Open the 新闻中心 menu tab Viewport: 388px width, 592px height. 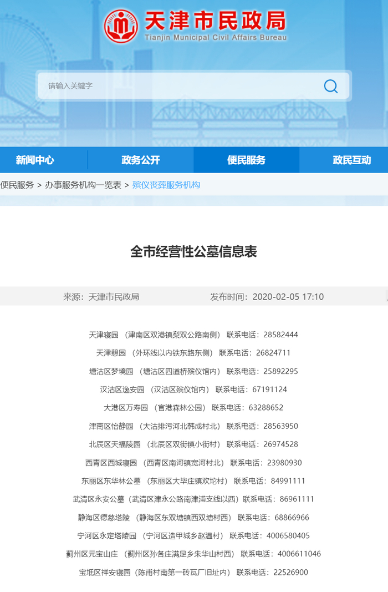click(35, 160)
